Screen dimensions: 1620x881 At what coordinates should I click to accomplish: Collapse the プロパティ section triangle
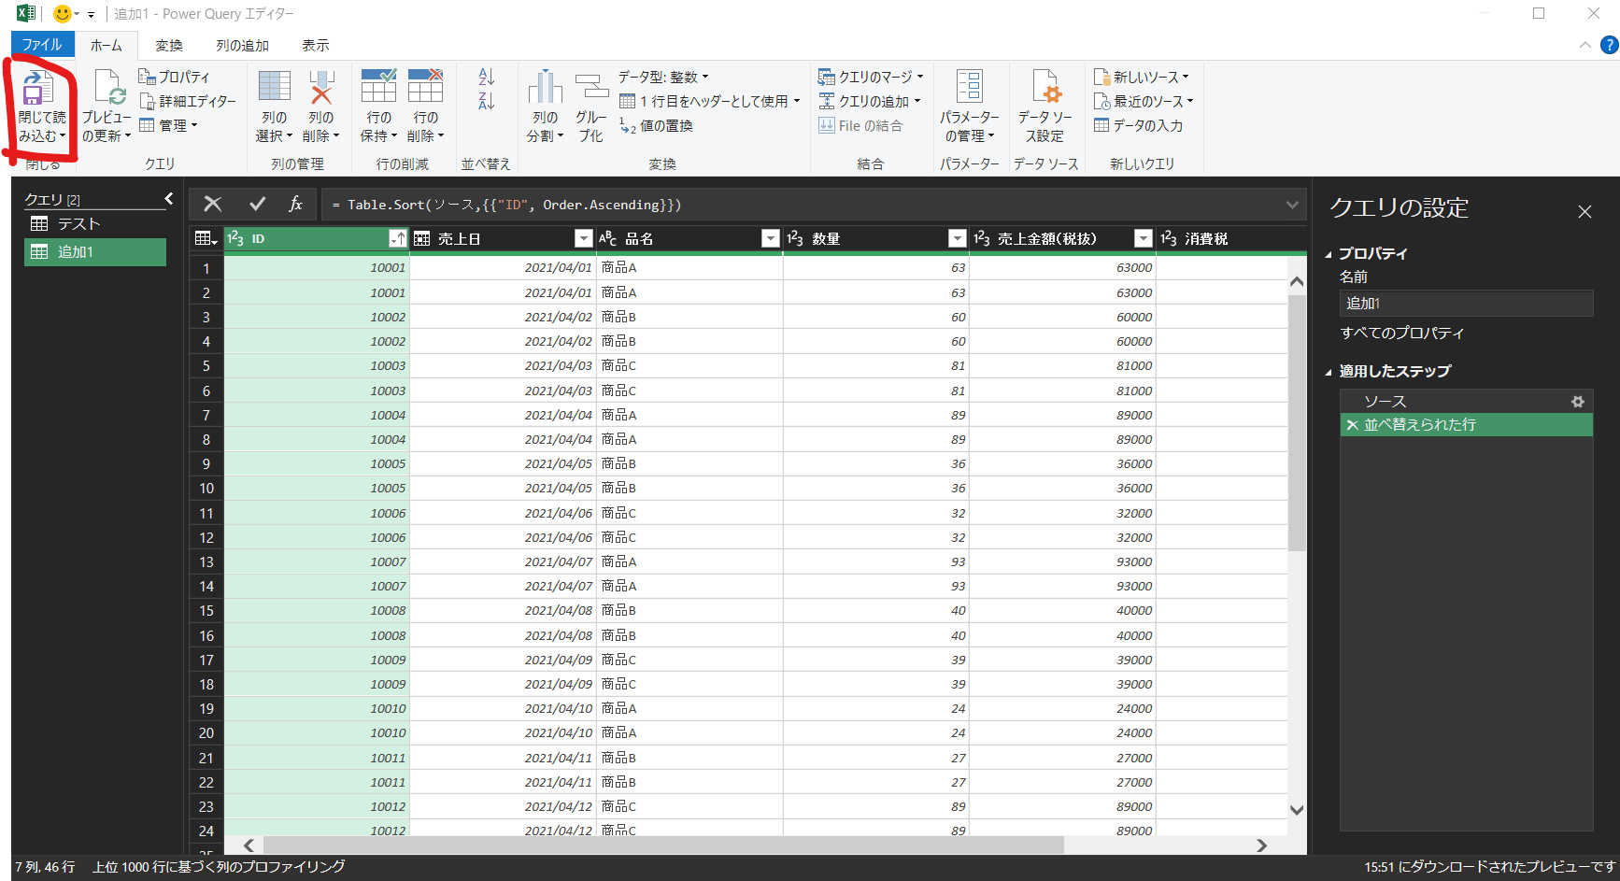pos(1329,254)
